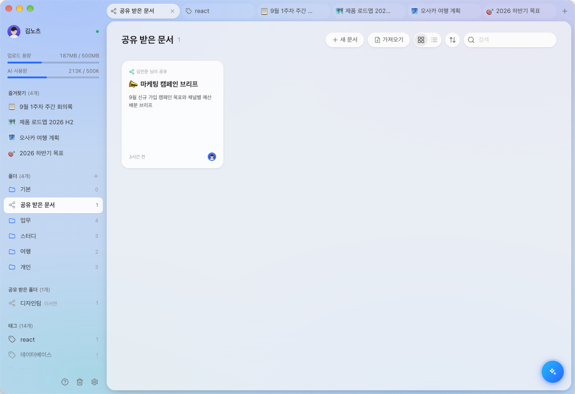Collapse the 공유 받은 폴더 section header
The image size is (575, 394).
[29, 290]
